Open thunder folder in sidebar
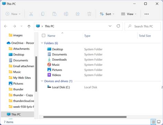The height and width of the screenshot is (125, 163). click(x=18, y=89)
